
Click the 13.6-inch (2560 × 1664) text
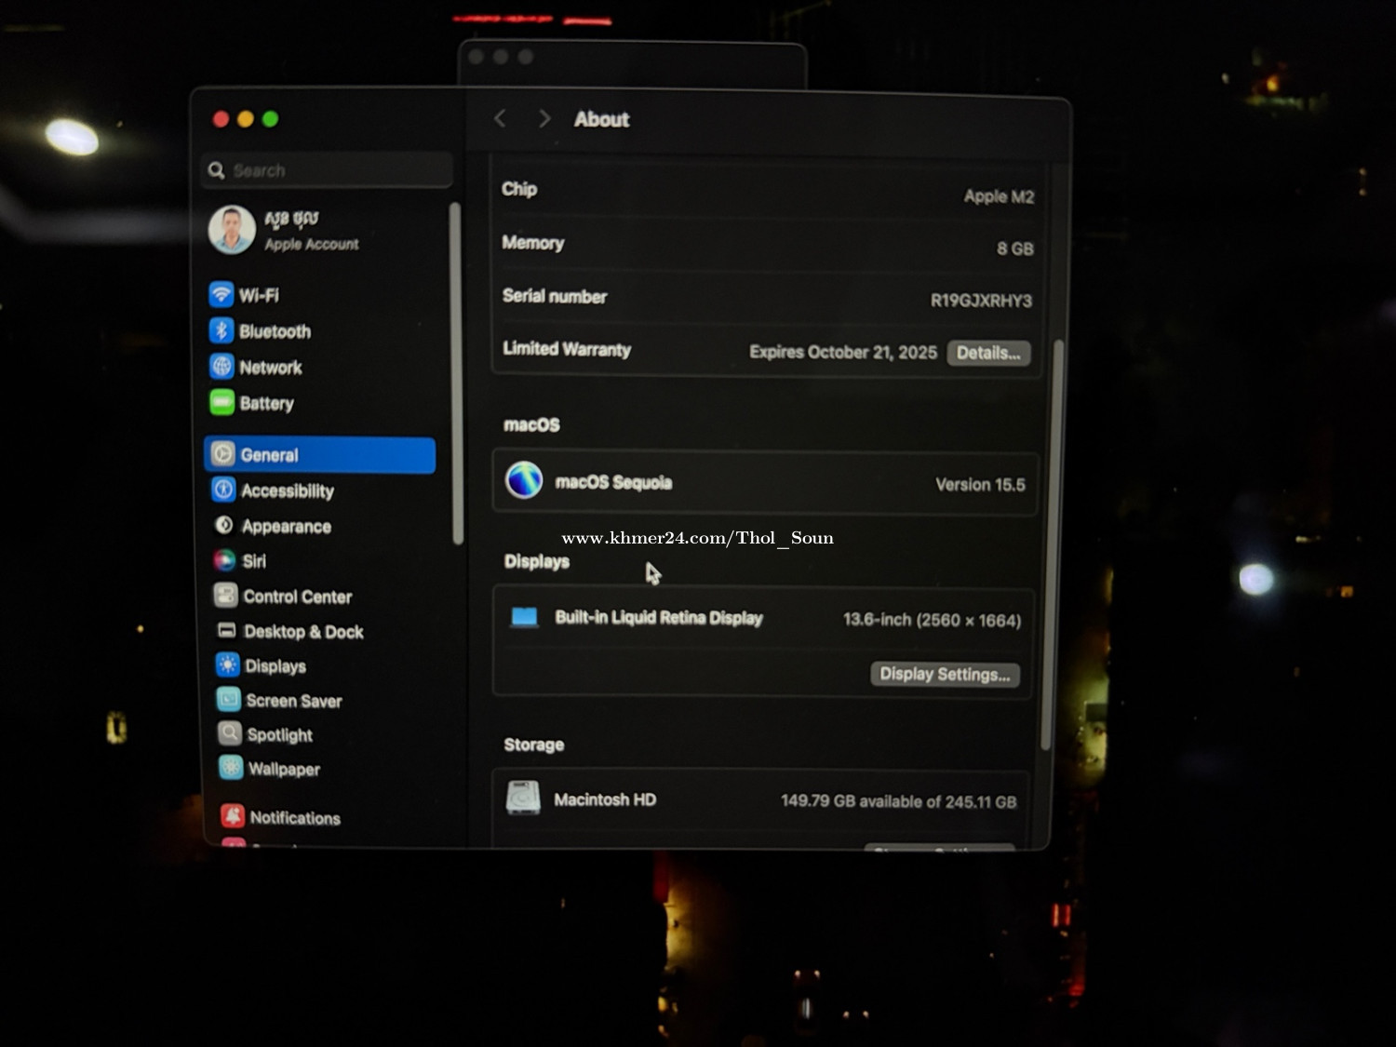pyautogui.click(x=932, y=620)
